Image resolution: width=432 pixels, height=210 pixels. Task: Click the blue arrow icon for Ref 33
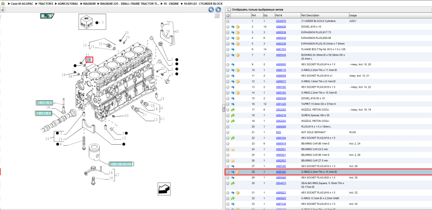click(232, 204)
